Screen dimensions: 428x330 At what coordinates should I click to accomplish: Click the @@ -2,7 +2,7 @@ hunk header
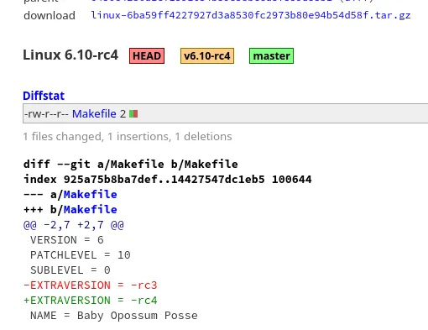tap(74, 225)
